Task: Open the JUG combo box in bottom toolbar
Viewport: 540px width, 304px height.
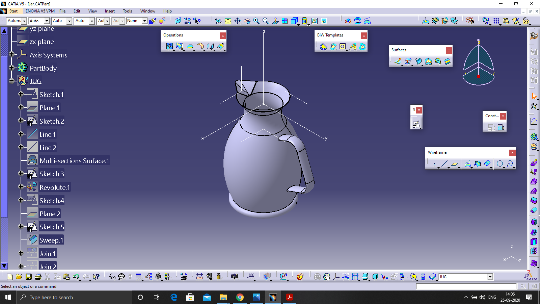Action: pos(490,277)
